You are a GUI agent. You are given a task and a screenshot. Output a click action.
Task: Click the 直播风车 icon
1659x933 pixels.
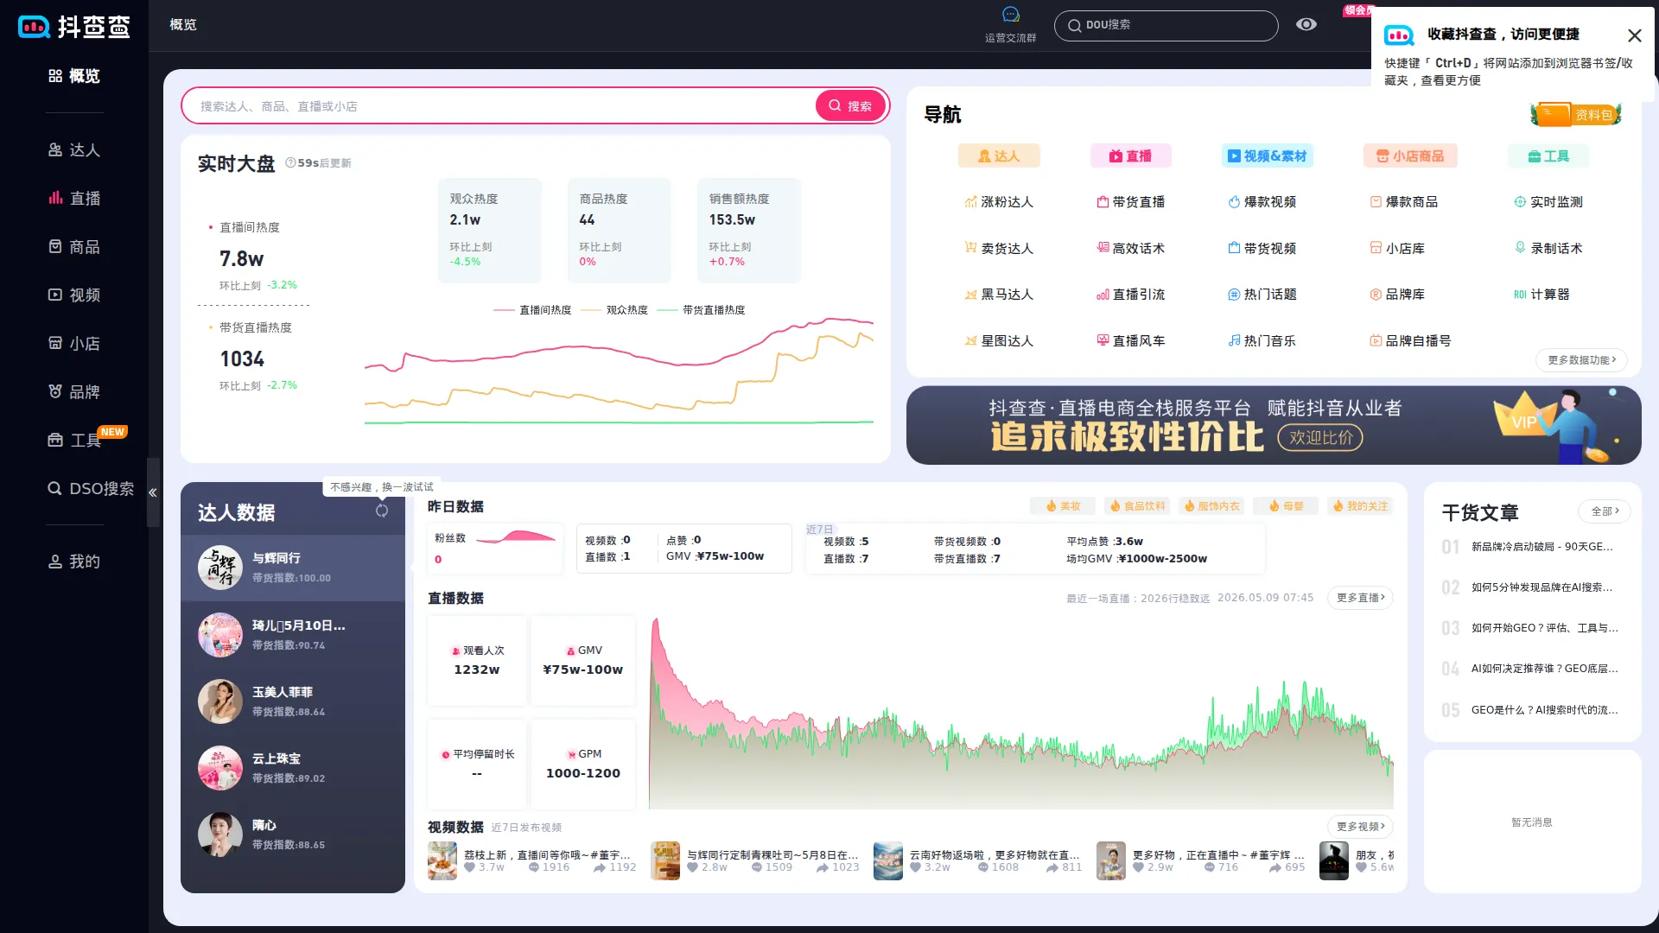(1103, 341)
